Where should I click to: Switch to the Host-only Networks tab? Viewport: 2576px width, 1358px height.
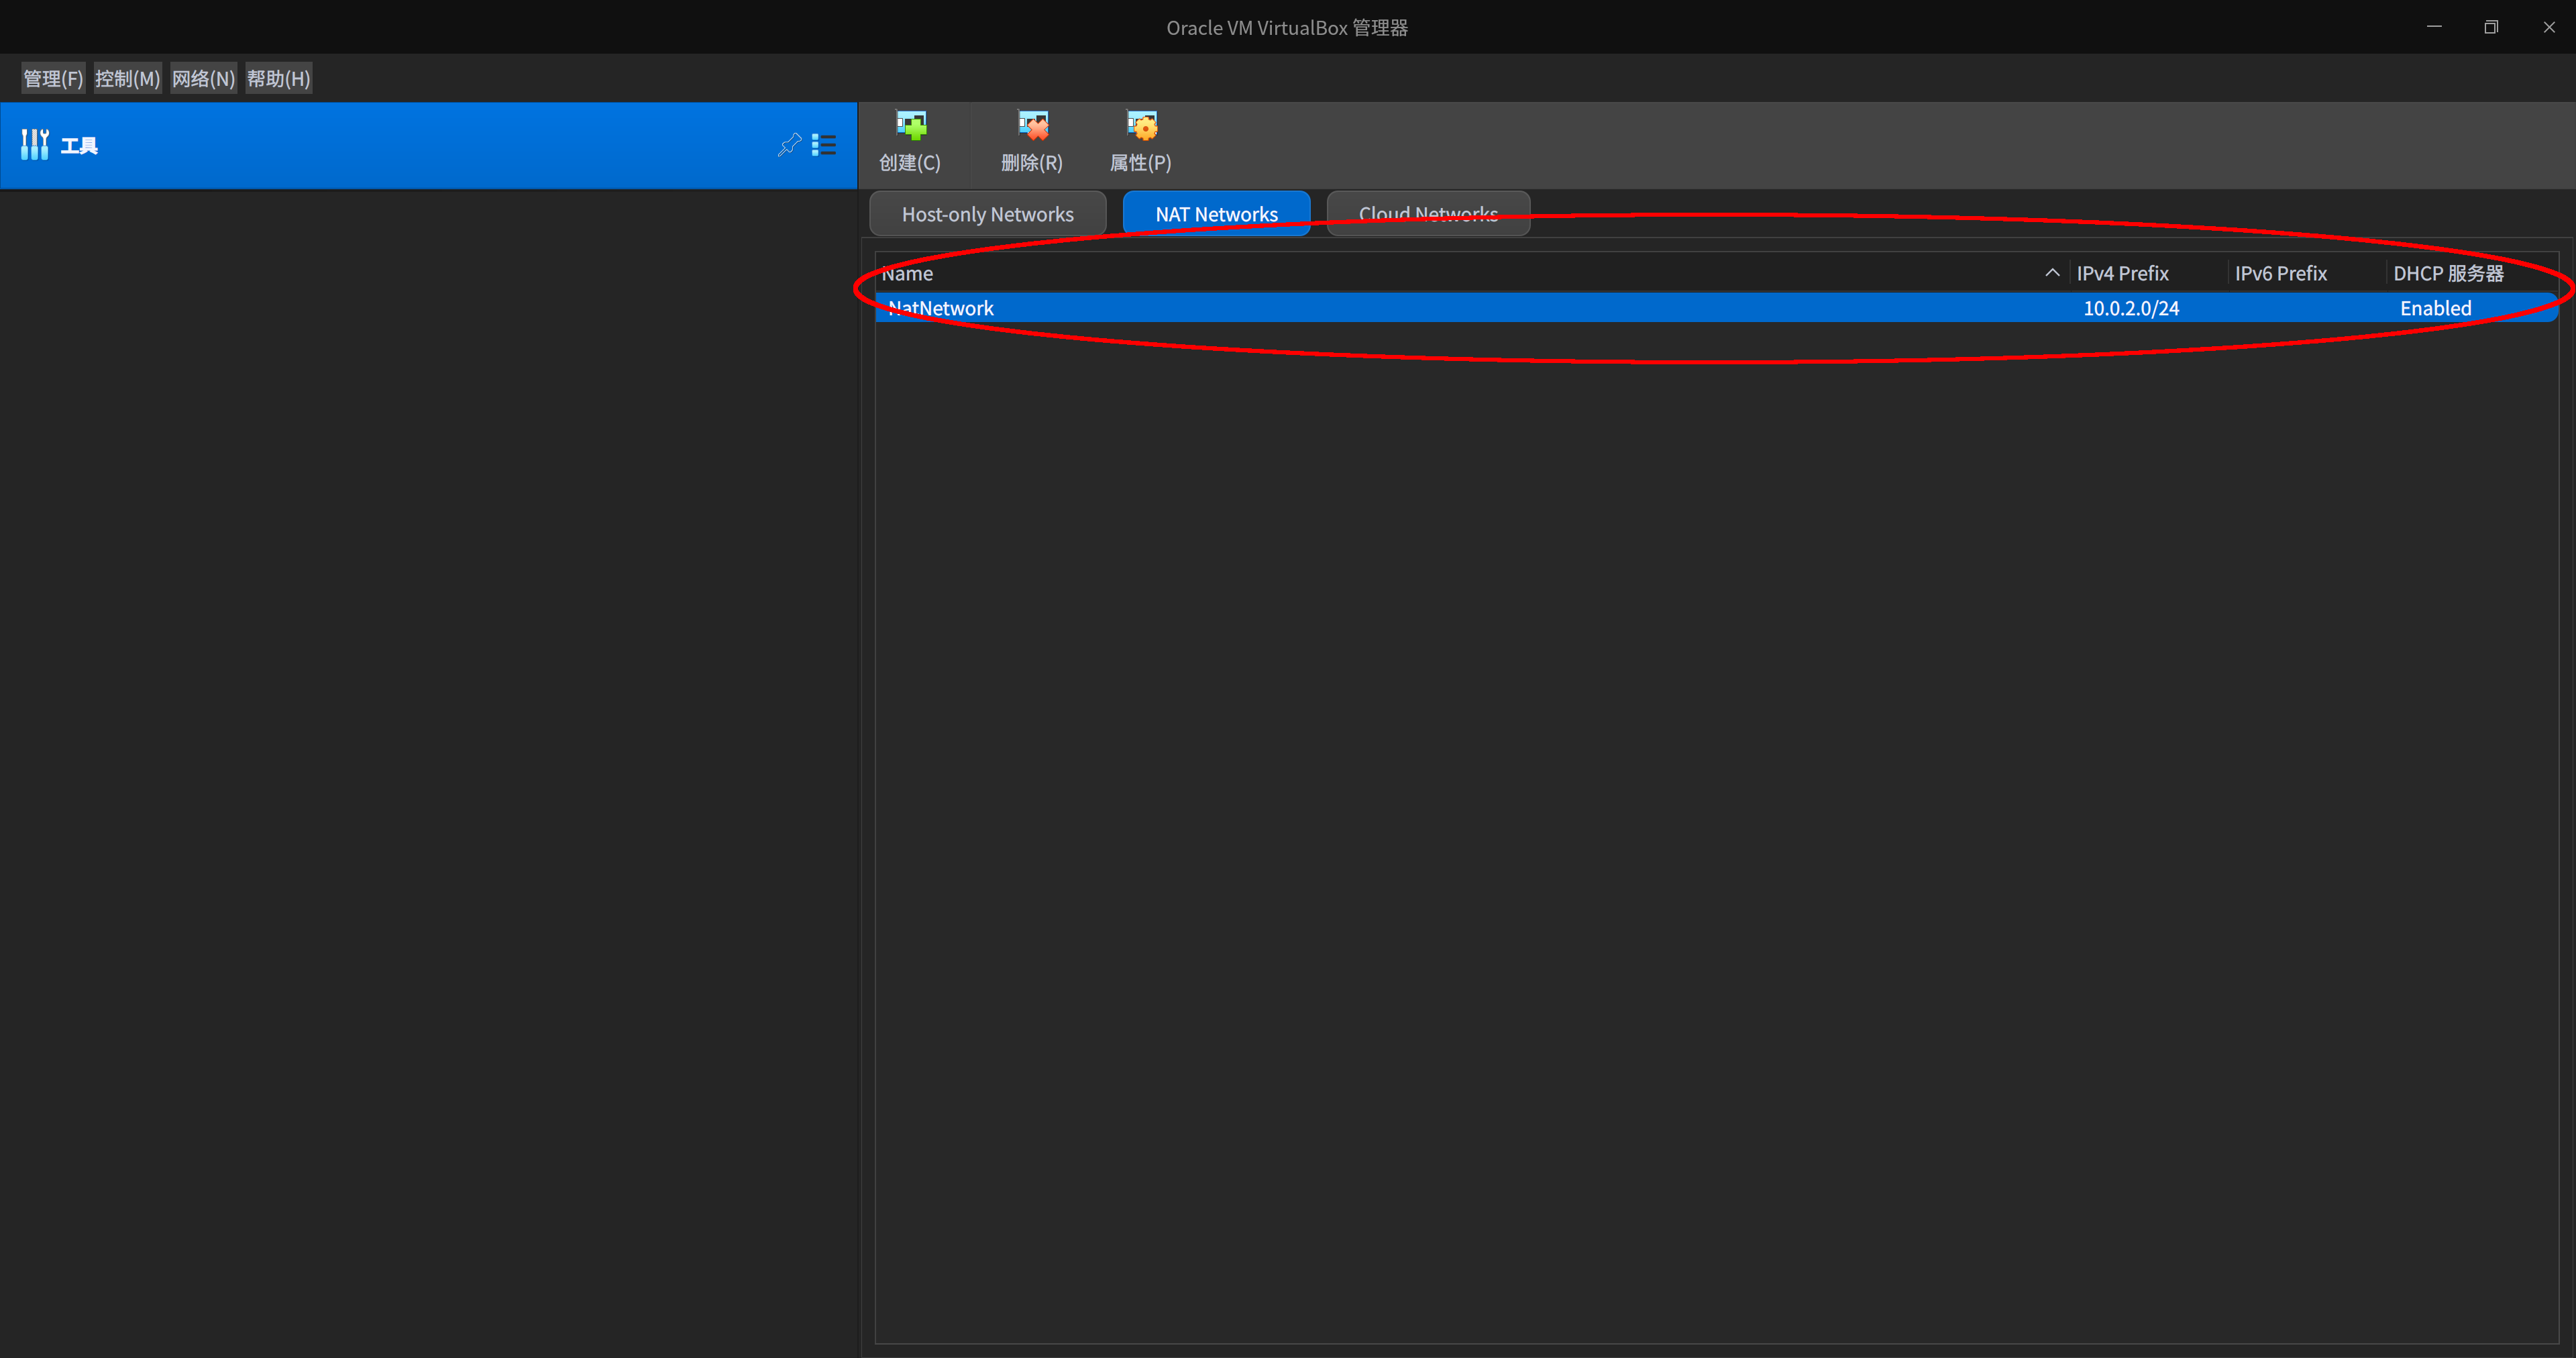pyautogui.click(x=988, y=213)
